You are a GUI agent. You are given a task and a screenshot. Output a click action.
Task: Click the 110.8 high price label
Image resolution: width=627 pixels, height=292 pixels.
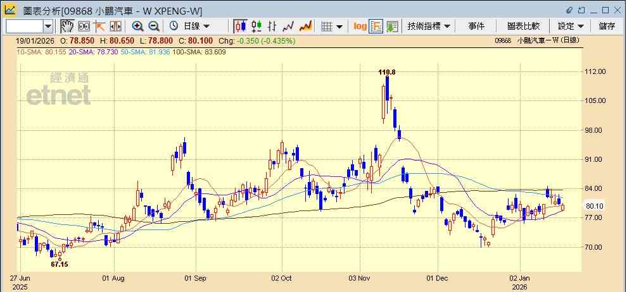point(387,72)
